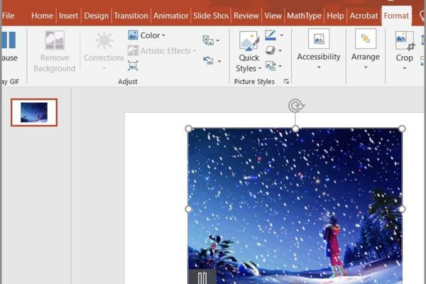Click the Picture Border pen icon
The height and width of the screenshot is (284, 426).
pos(271,35)
